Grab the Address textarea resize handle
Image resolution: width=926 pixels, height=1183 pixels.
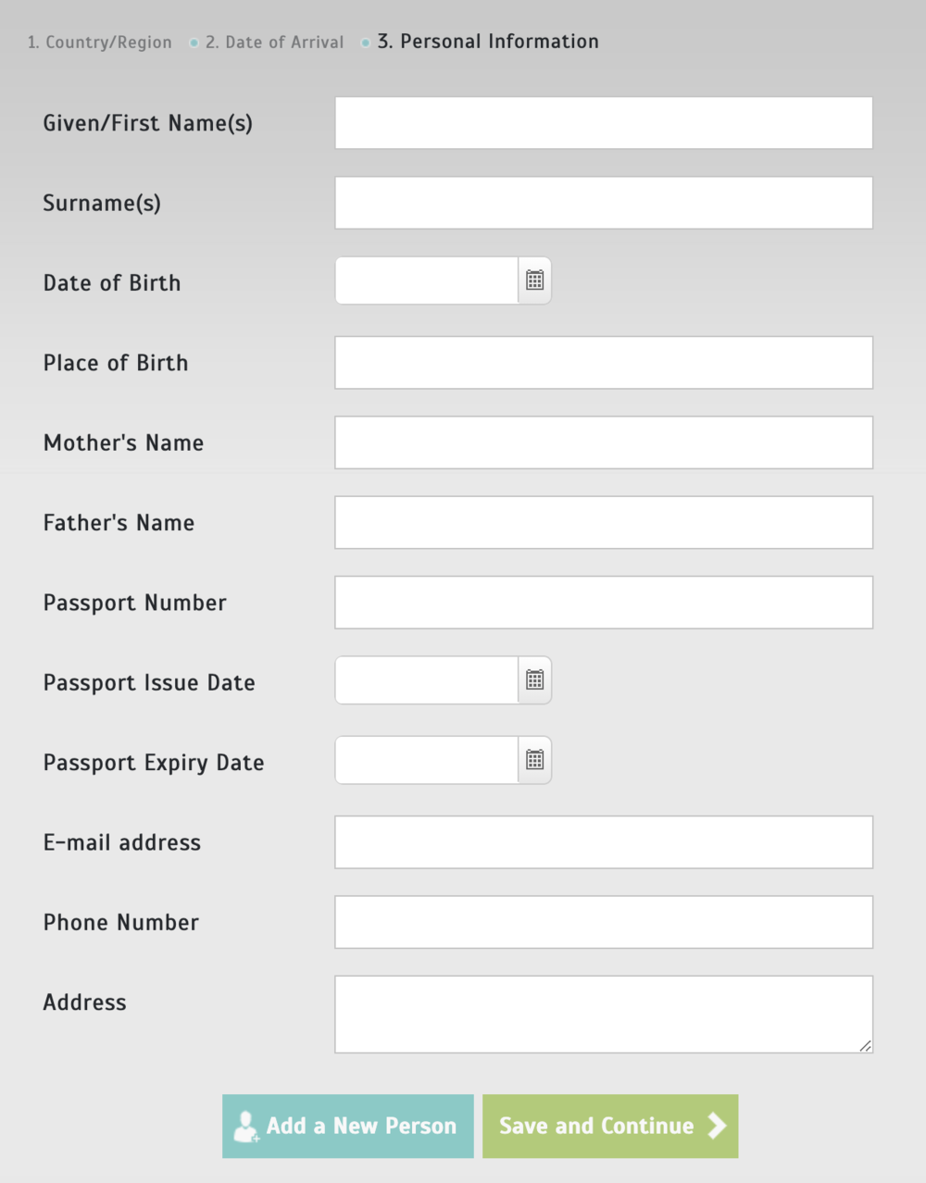coord(865,1045)
